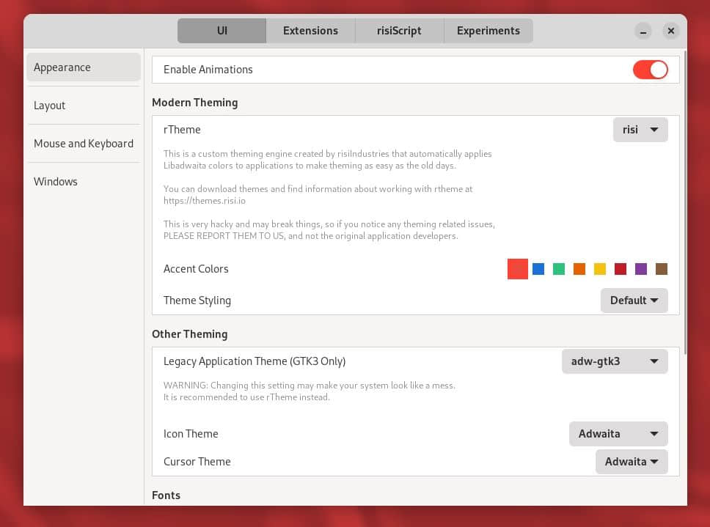
Task: Go to Mouse and Keyboard settings
Action: [84, 144]
